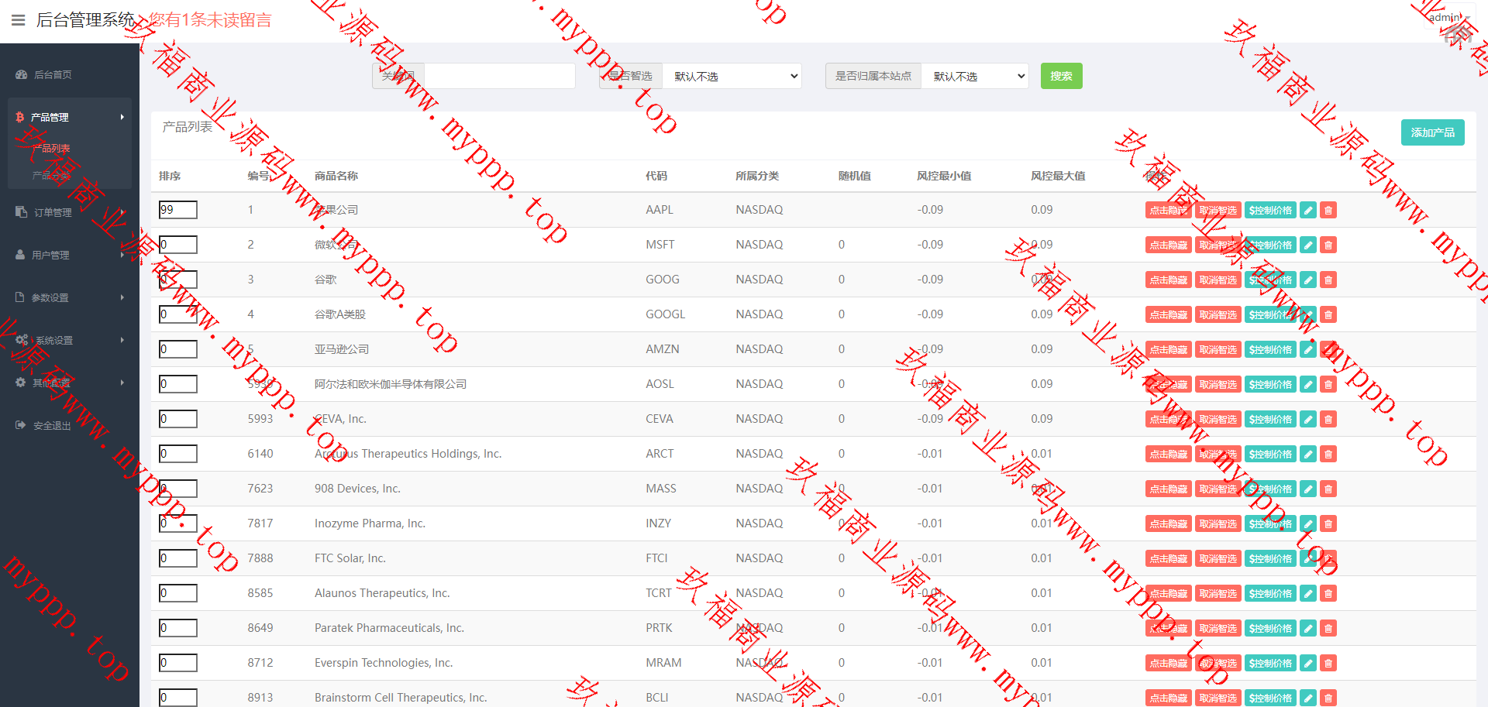Image resolution: width=1488 pixels, height=707 pixels.
Task: Click the edit pencil icon for GOOG row
Action: [1308, 280]
